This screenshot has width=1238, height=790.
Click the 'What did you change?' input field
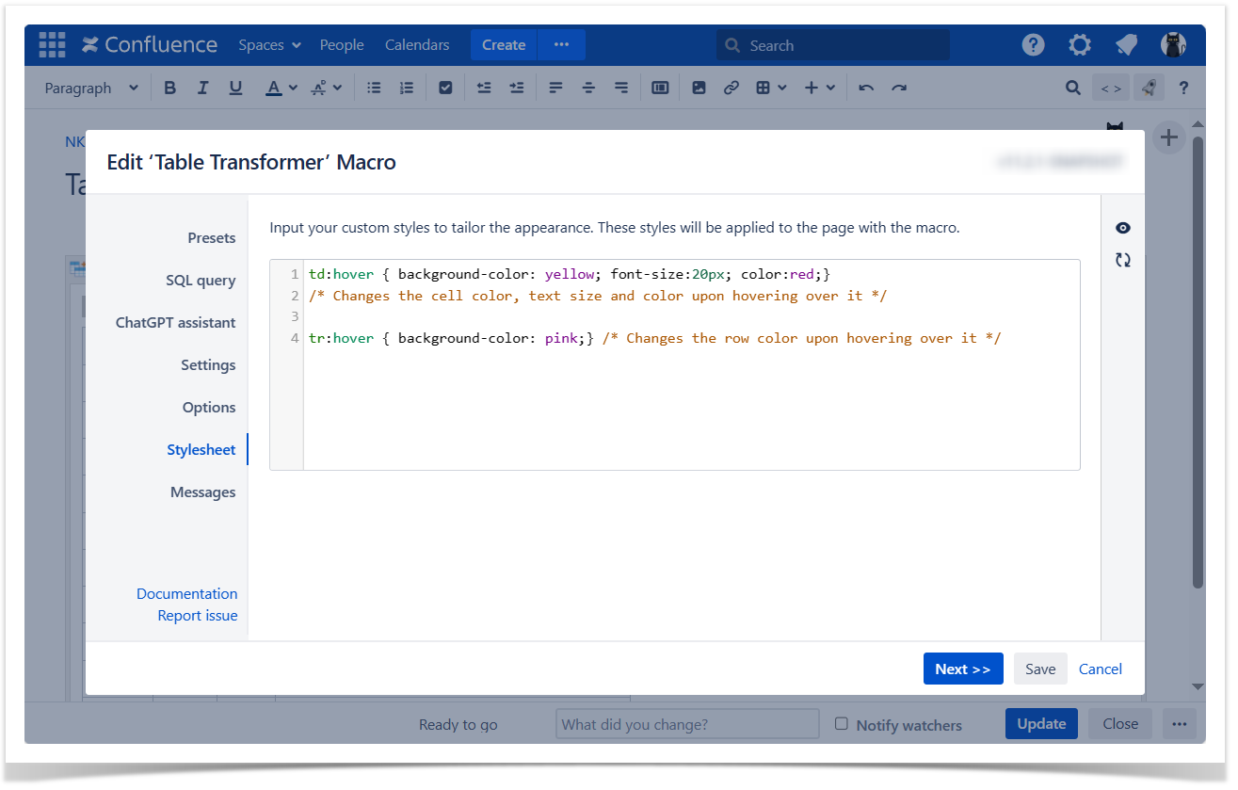[687, 724]
